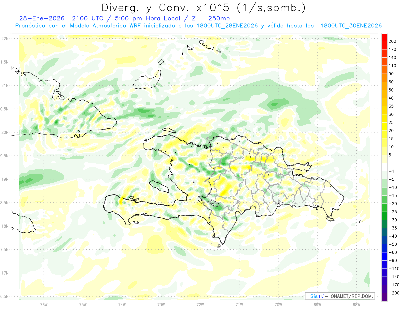Image resolution: width=400 pixels, height=309 pixels.
Task: Click the red swatch at the colorbar top
Action: point(384,37)
